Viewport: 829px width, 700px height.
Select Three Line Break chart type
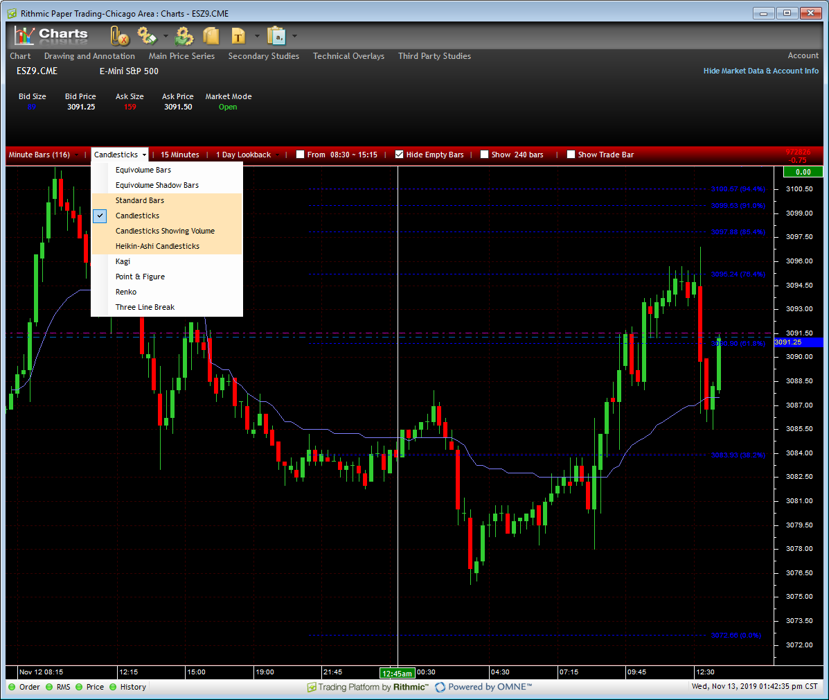[167, 308]
